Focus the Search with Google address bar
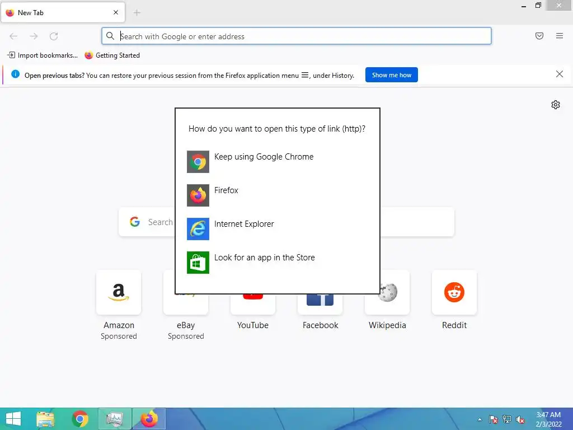The image size is (573, 430). pos(297,36)
